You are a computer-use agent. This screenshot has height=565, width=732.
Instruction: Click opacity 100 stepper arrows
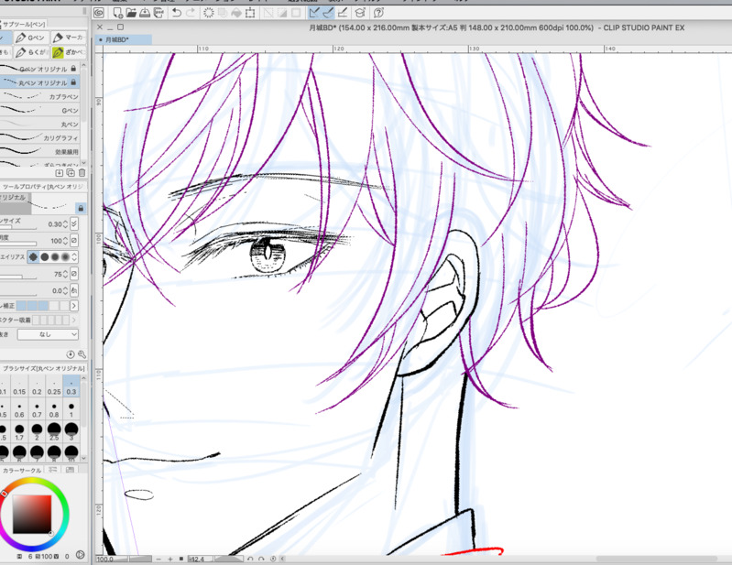[x=65, y=241]
